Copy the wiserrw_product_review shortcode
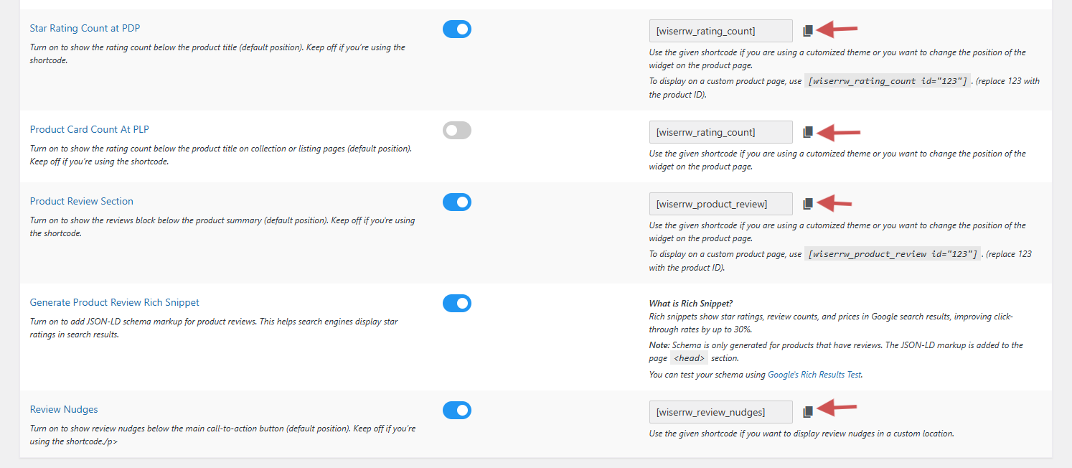1072x468 pixels. 808,204
